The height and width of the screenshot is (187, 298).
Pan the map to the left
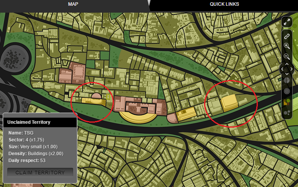coord(282,69)
